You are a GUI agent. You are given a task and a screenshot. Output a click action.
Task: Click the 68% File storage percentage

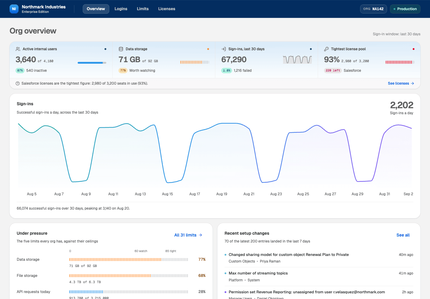coord(202,276)
